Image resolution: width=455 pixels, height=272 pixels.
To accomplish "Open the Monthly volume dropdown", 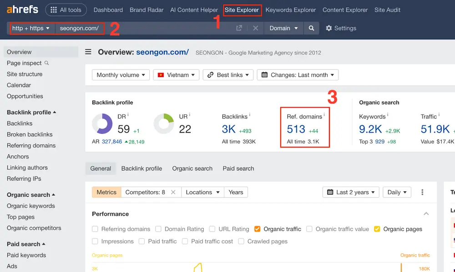I will tap(121, 75).
